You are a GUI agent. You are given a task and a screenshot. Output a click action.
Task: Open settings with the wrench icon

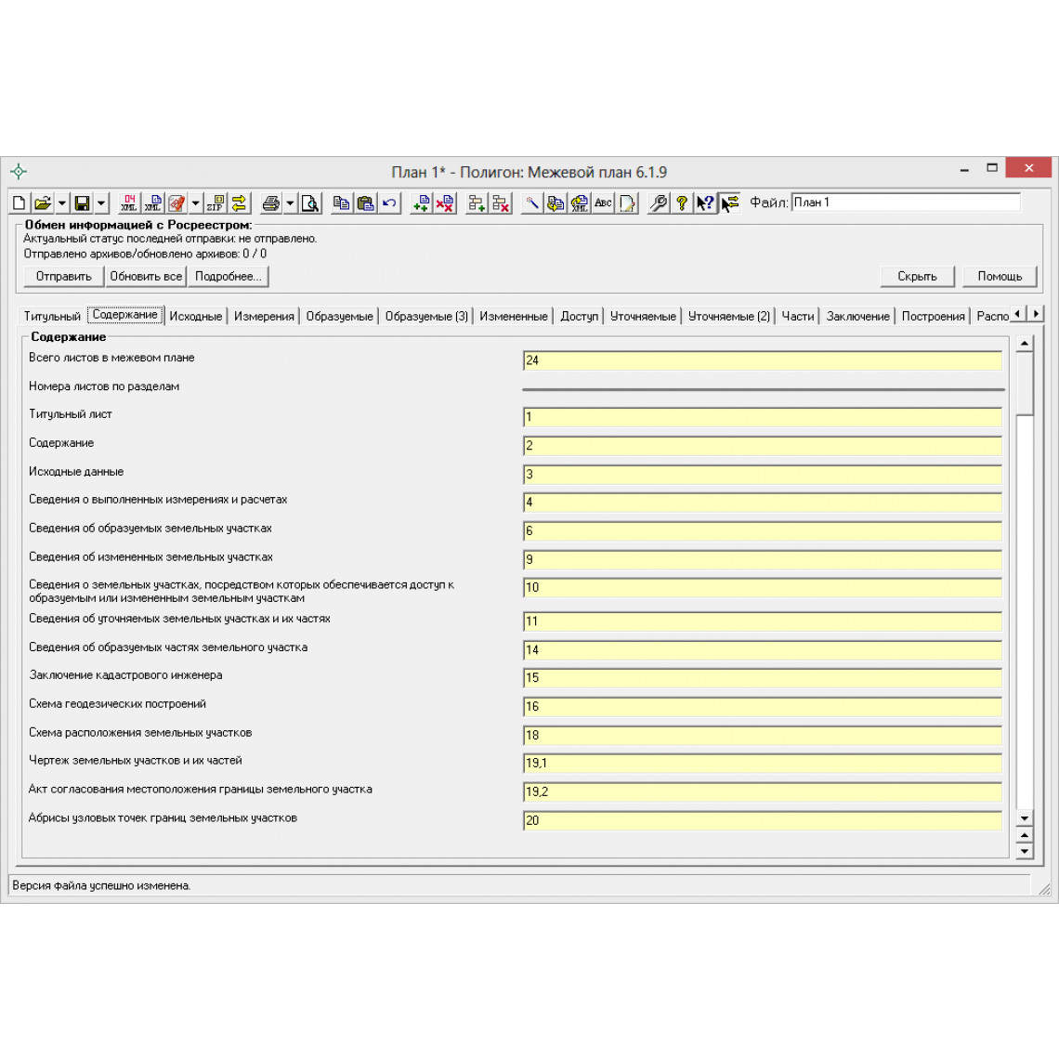point(659,203)
